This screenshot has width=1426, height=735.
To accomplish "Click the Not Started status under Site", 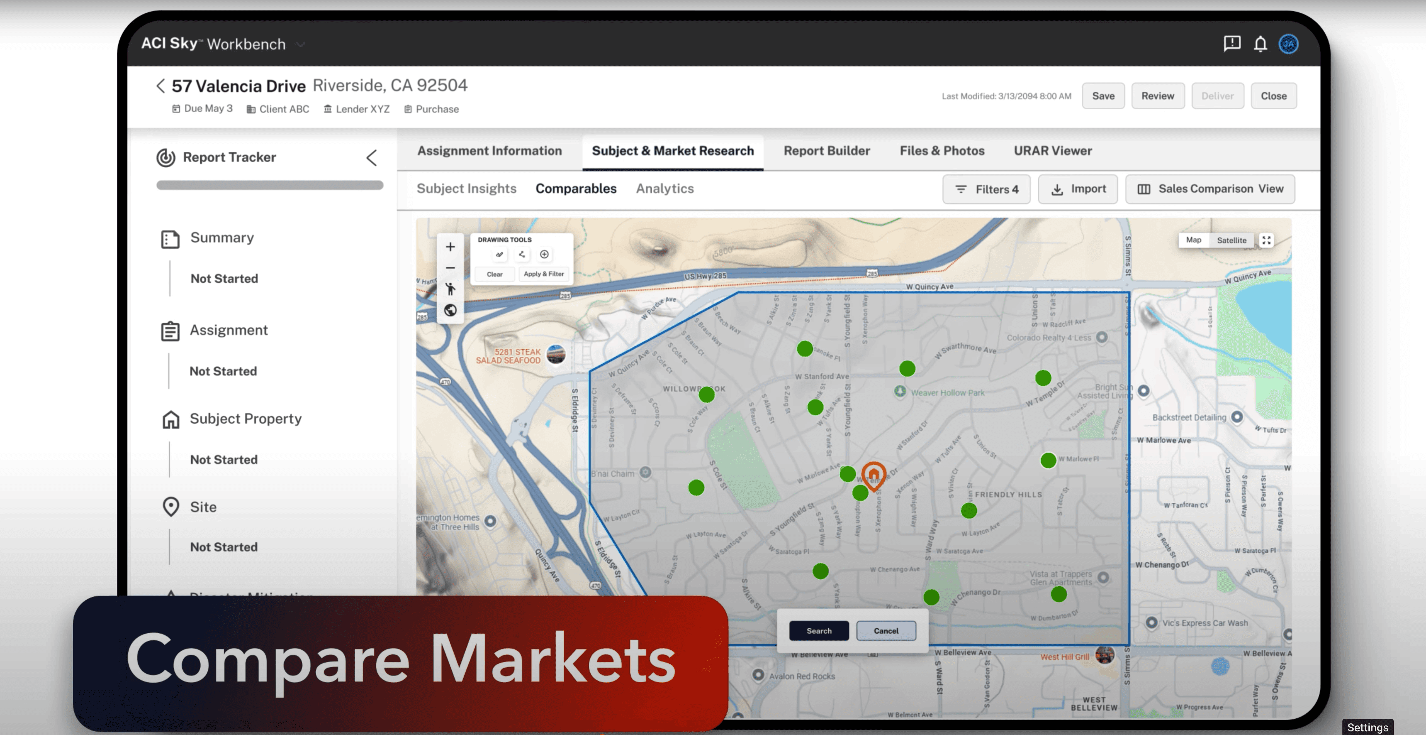I will (224, 547).
